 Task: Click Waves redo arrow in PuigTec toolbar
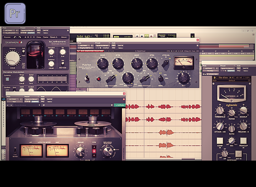111,51
